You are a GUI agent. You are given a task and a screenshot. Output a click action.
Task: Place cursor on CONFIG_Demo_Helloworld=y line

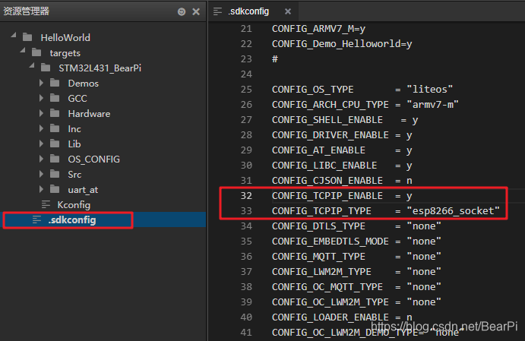[x=342, y=44]
